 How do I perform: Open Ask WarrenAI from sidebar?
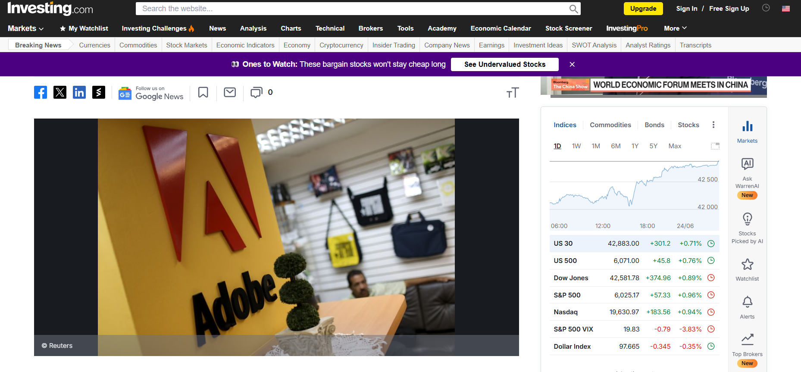(748, 178)
